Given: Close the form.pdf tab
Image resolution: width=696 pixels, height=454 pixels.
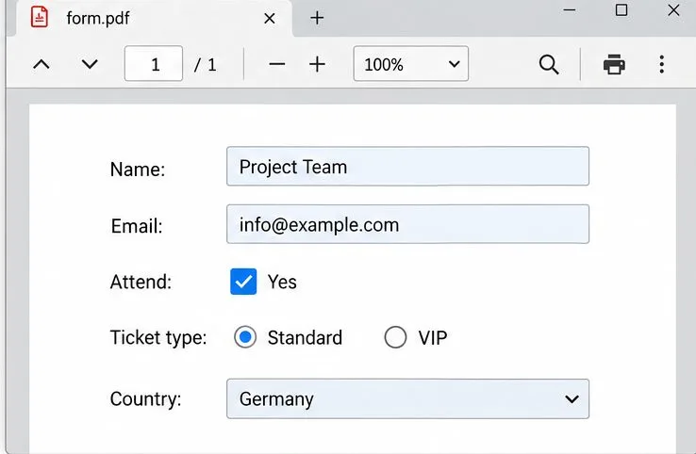Looking at the screenshot, I should click(269, 19).
